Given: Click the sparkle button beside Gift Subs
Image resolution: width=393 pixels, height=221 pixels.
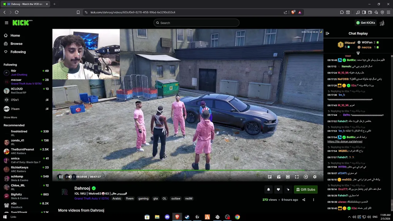Looking at the screenshot, I should [x=288, y=190].
